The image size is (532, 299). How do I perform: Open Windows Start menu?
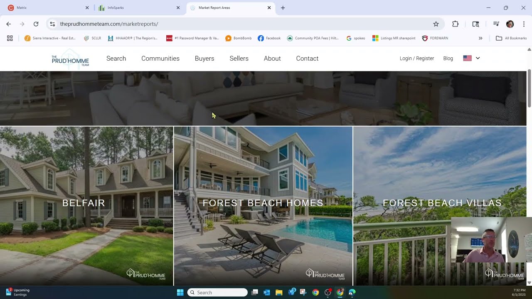[x=180, y=292]
